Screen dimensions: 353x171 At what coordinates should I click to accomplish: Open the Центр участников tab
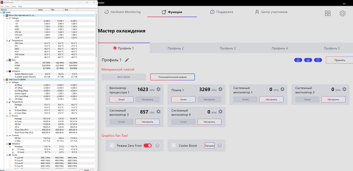[271, 12]
